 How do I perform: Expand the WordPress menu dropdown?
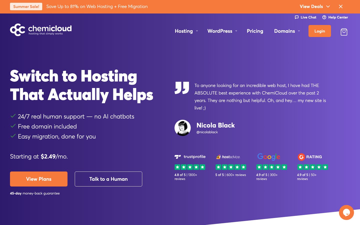[x=222, y=31]
